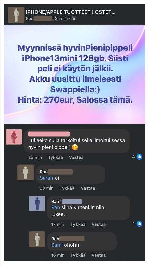This screenshot has height=266, width=149.
Task: Click Vastaa under Sami's comment
Action: pos(99,224)
